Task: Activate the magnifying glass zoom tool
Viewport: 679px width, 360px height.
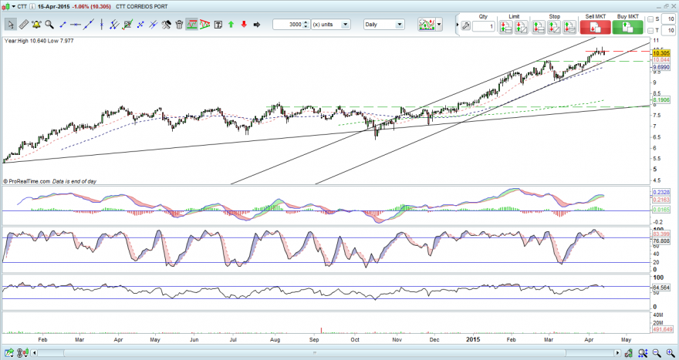Action: 49,25
